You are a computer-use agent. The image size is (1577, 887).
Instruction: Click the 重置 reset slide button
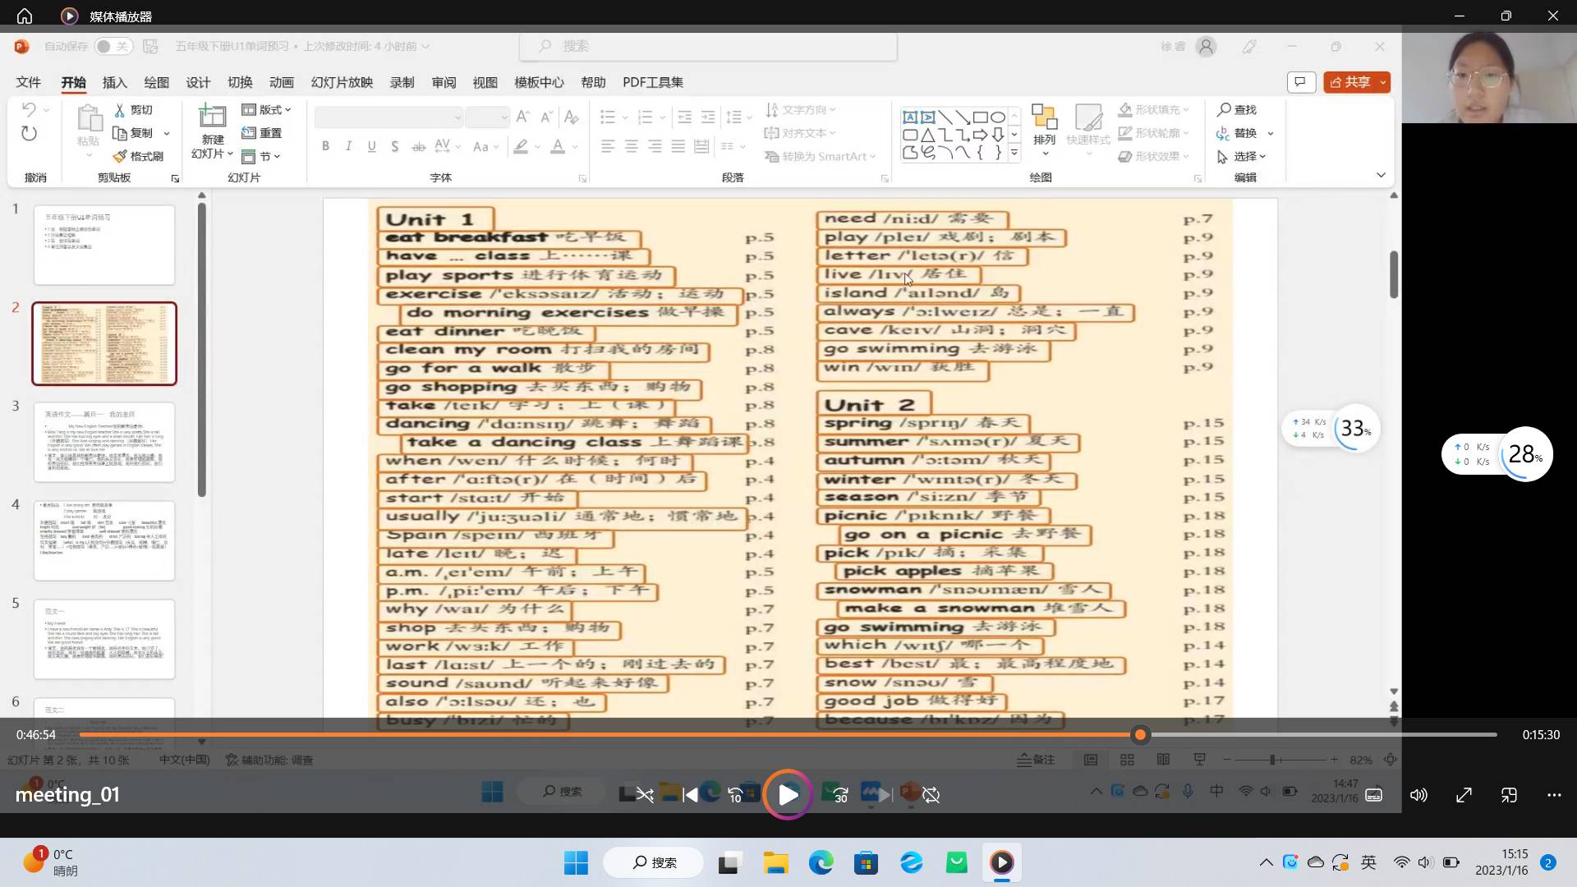click(262, 133)
